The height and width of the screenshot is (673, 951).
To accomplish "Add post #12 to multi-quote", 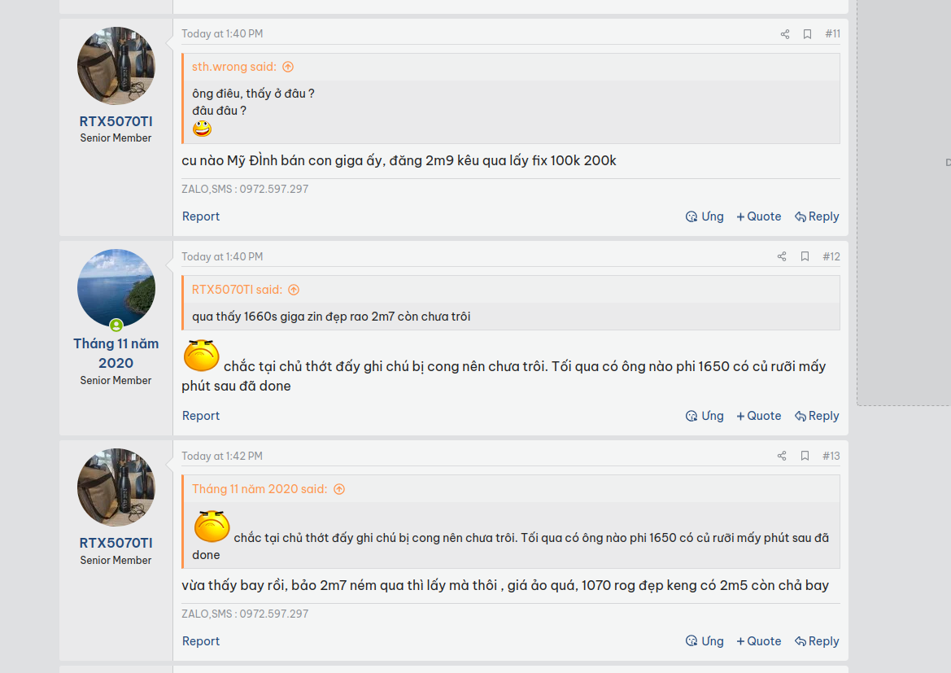I will click(x=759, y=416).
